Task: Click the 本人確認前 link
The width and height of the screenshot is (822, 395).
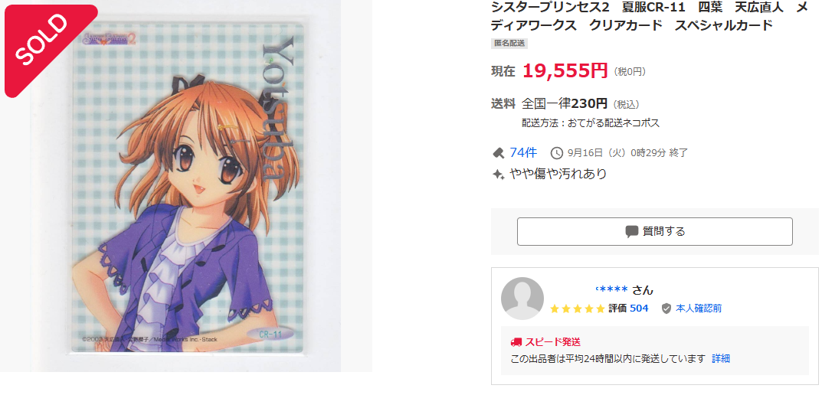Action: click(699, 308)
